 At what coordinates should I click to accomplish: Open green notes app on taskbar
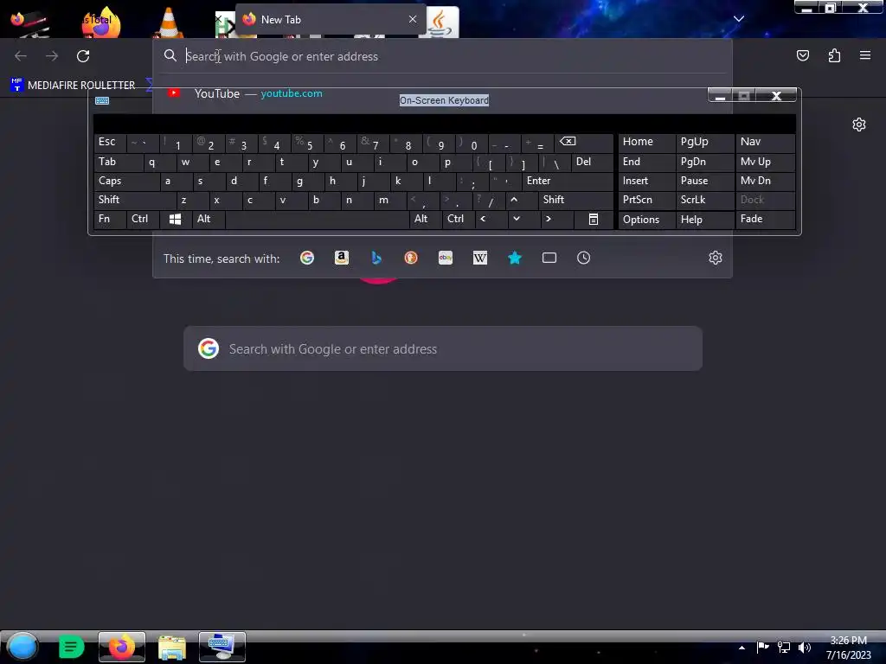71,647
